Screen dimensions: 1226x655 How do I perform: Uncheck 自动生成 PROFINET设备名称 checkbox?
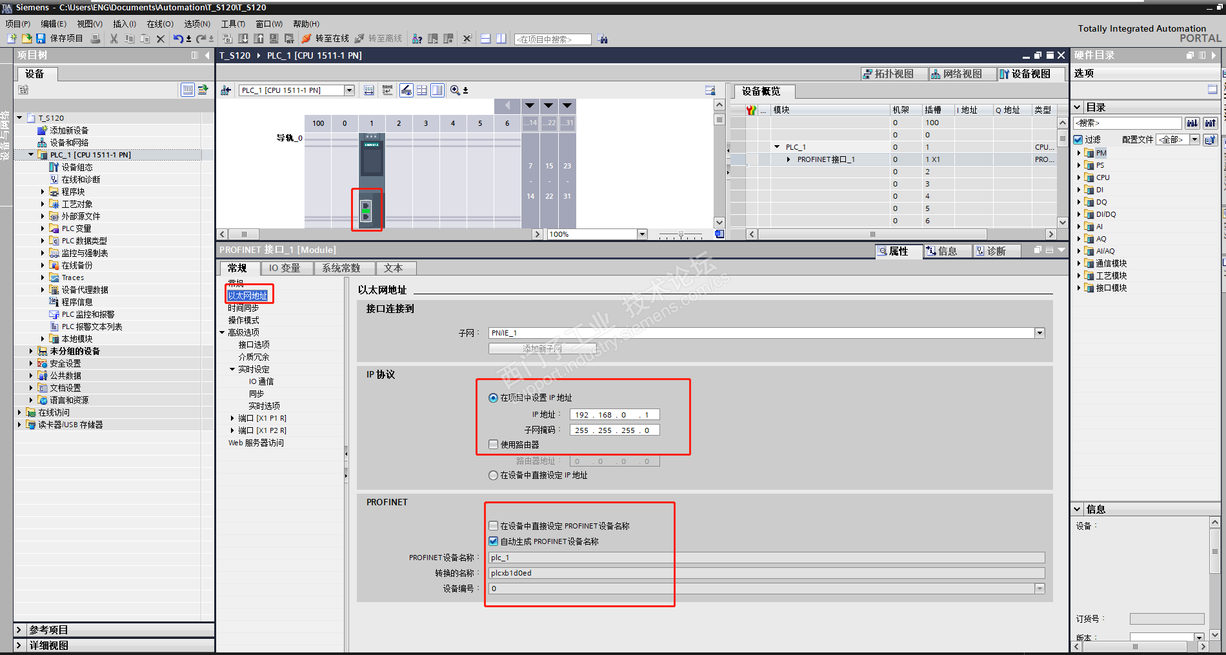pos(494,541)
